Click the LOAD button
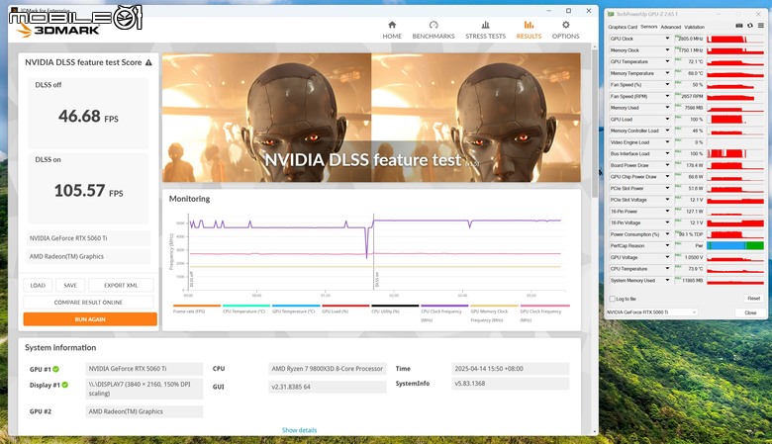The height and width of the screenshot is (444, 772). [38, 285]
